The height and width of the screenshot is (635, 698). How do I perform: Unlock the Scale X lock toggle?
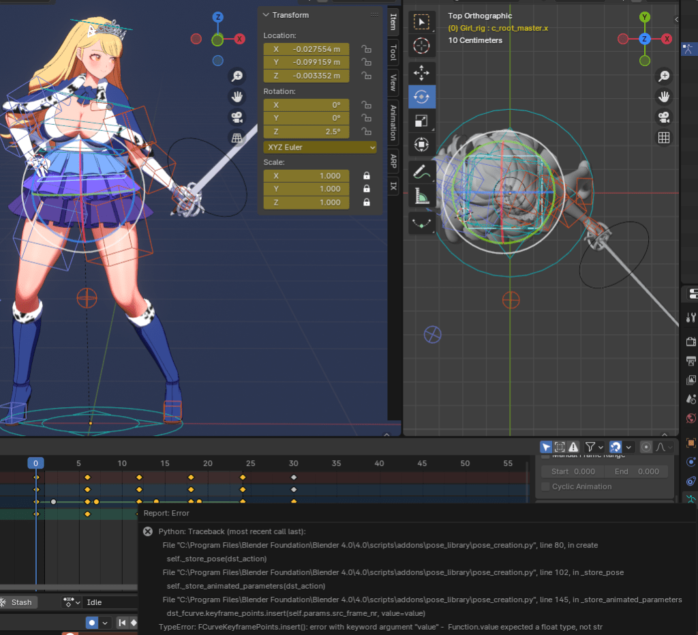[x=366, y=175]
